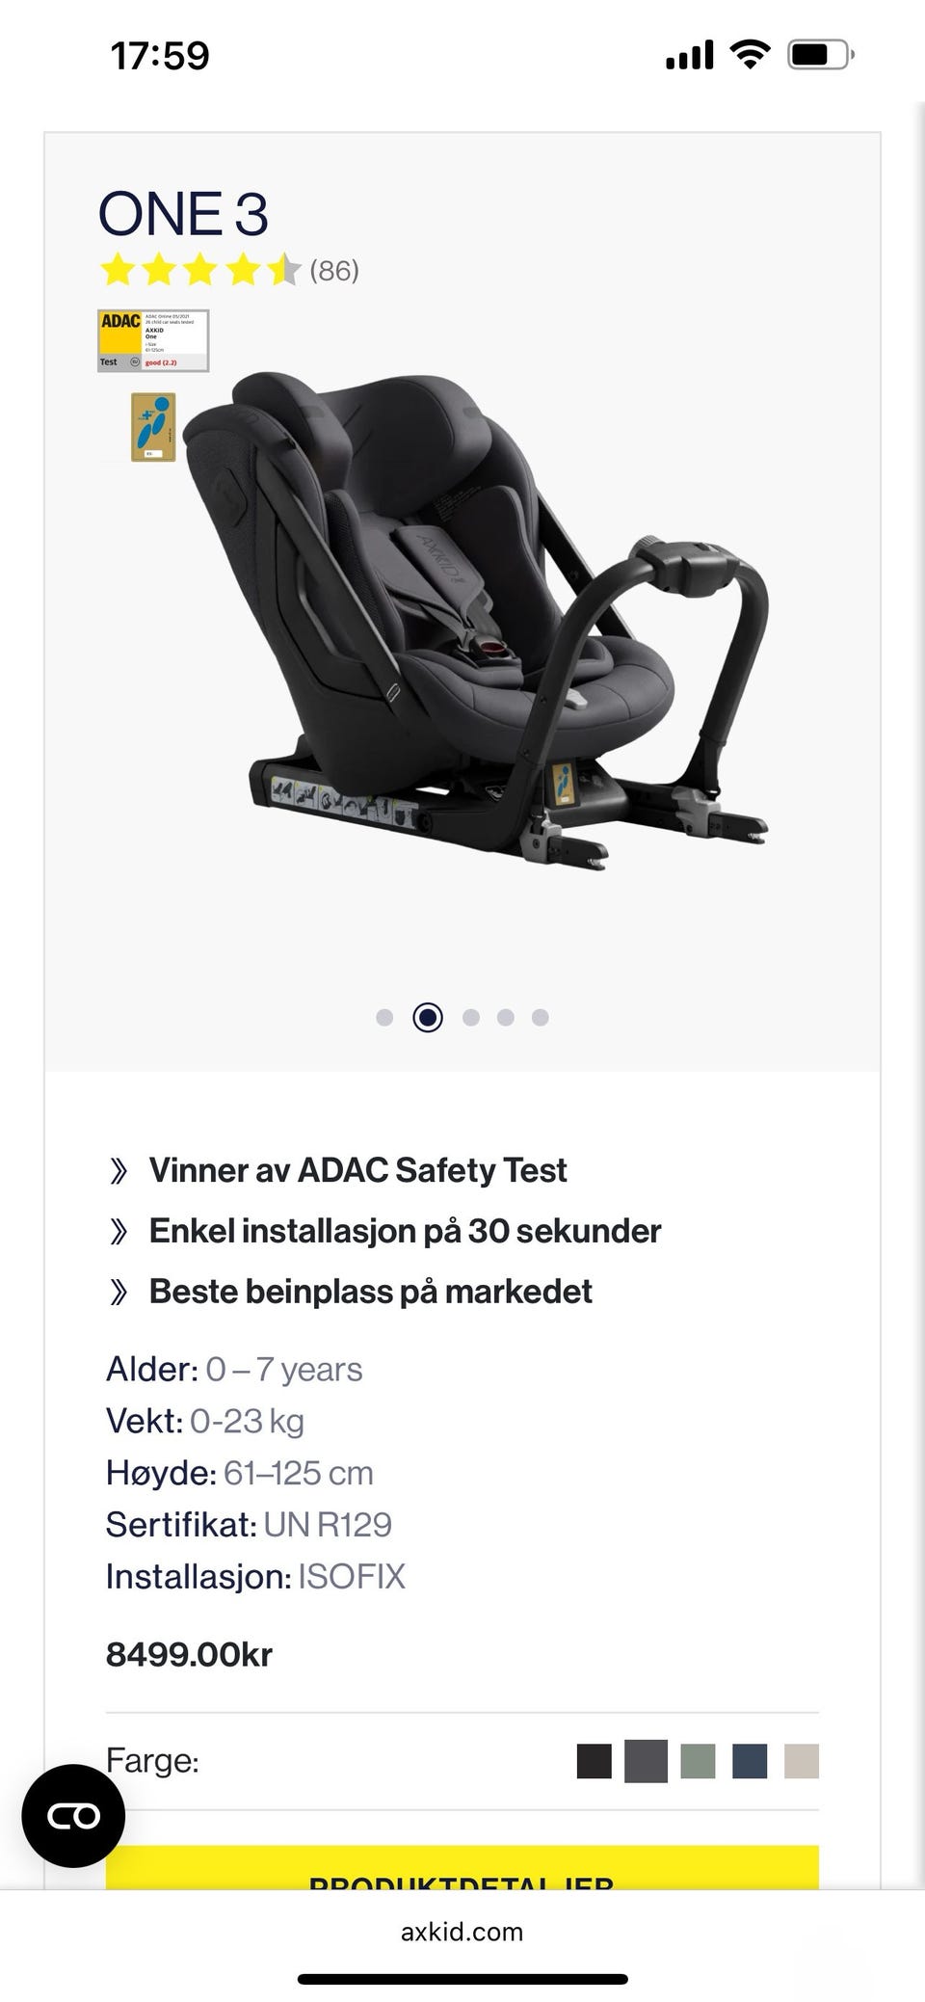Select the fifth carousel dot
Image resolution: width=925 pixels, height=2002 pixels.
(x=541, y=1017)
